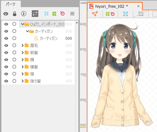Expand the 後ろ髪 folder
This screenshot has width=157, height=132.
(x=22, y=81)
